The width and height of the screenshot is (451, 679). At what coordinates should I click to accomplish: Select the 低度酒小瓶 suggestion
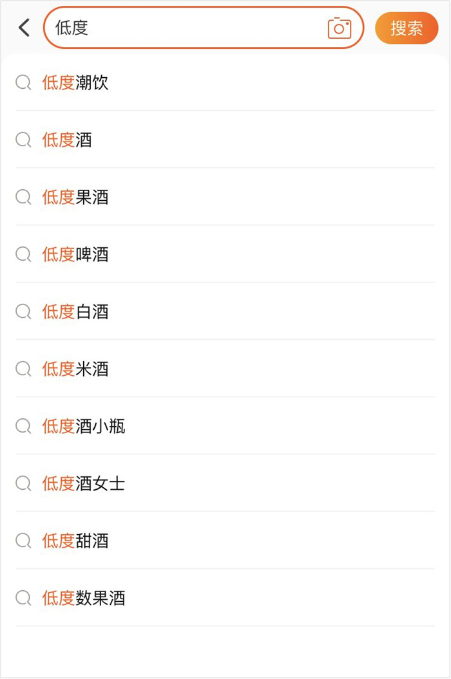click(225, 426)
